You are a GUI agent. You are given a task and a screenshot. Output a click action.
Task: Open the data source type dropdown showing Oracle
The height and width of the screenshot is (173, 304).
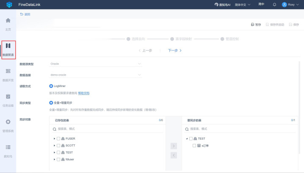[96, 64]
